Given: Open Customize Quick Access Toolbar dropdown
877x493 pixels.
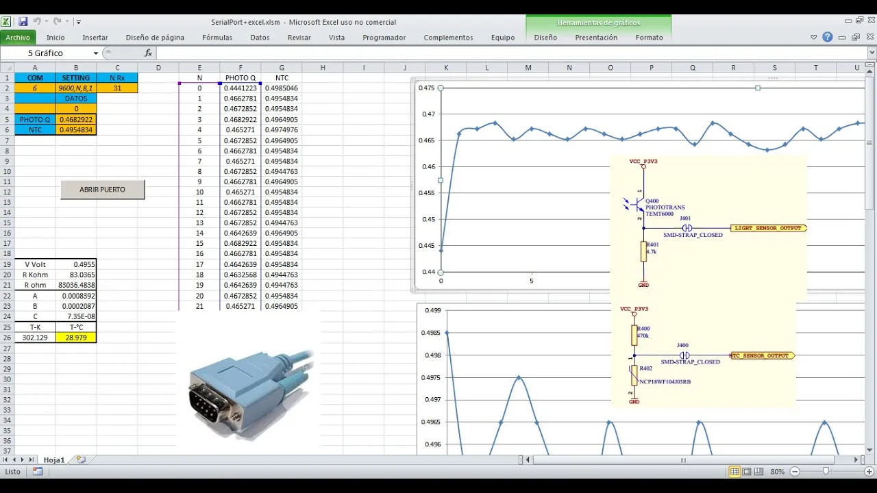Looking at the screenshot, I should click(x=78, y=22).
